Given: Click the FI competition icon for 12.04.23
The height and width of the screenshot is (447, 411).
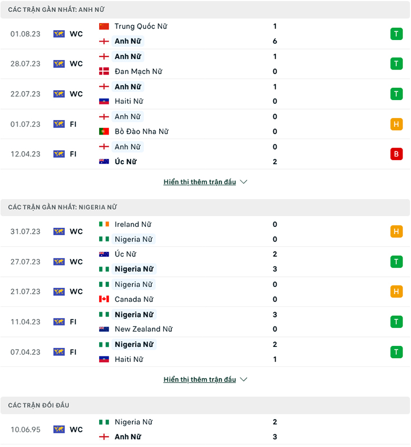Looking at the screenshot, I should pyautogui.click(x=58, y=154).
